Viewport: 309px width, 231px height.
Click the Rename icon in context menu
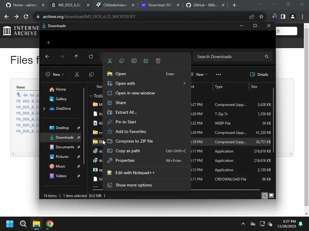pos(134,61)
